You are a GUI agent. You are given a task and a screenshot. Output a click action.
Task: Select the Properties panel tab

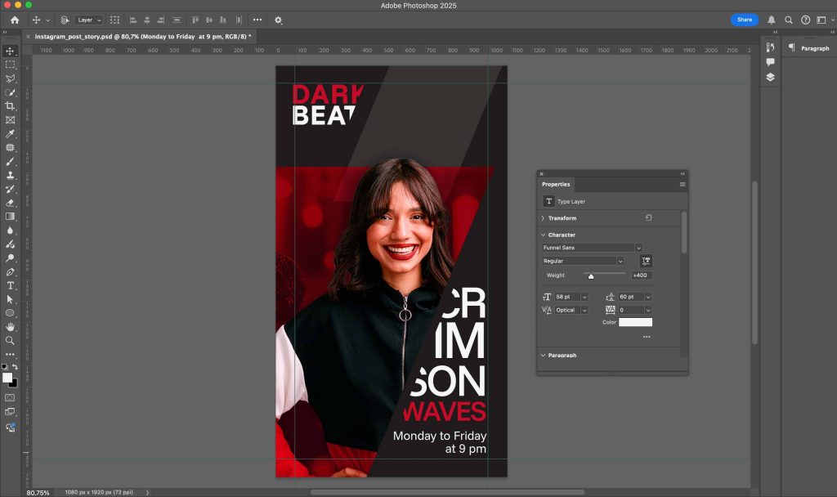coord(556,184)
